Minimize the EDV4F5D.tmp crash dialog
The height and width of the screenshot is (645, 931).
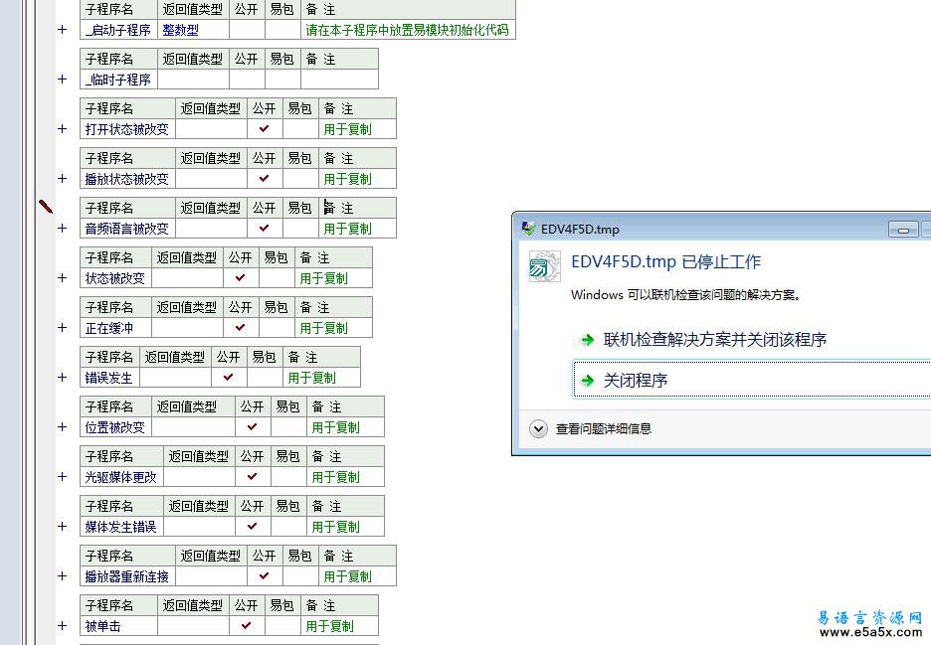[x=903, y=230]
